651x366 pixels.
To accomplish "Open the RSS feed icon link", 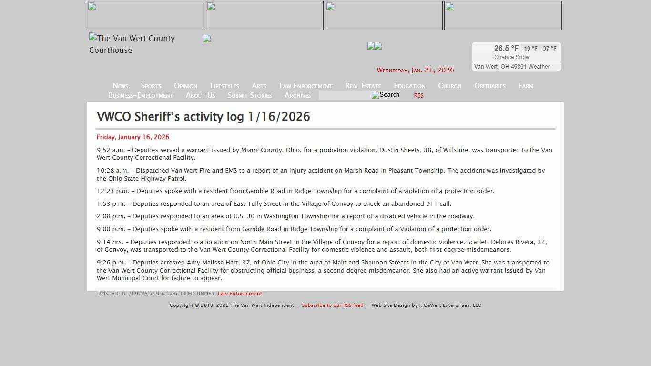I will click(x=418, y=95).
